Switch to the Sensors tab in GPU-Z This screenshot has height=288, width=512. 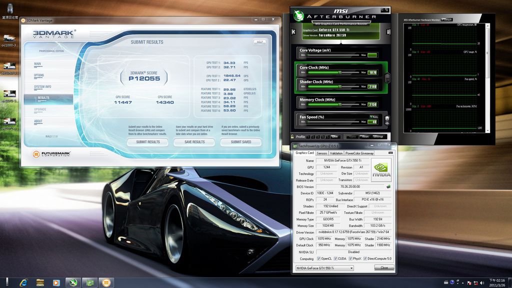[x=321, y=153]
